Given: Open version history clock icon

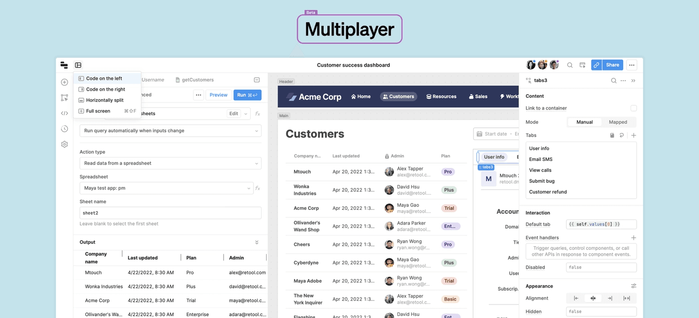Looking at the screenshot, I should pyautogui.click(x=64, y=129).
